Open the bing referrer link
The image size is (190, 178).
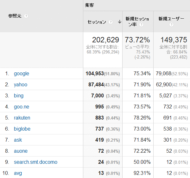(19, 96)
